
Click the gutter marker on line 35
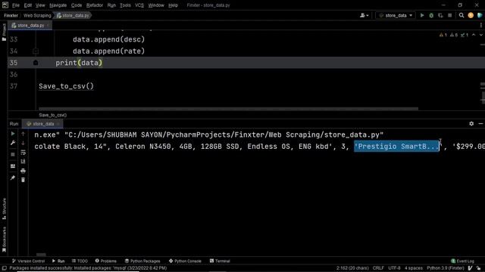(x=36, y=63)
